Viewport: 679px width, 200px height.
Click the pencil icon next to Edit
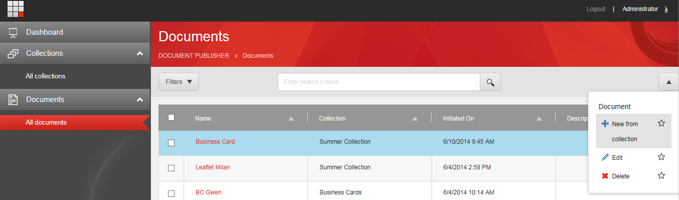[605, 157]
